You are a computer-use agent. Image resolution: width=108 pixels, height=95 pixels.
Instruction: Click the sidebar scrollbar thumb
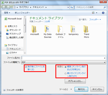25,25
